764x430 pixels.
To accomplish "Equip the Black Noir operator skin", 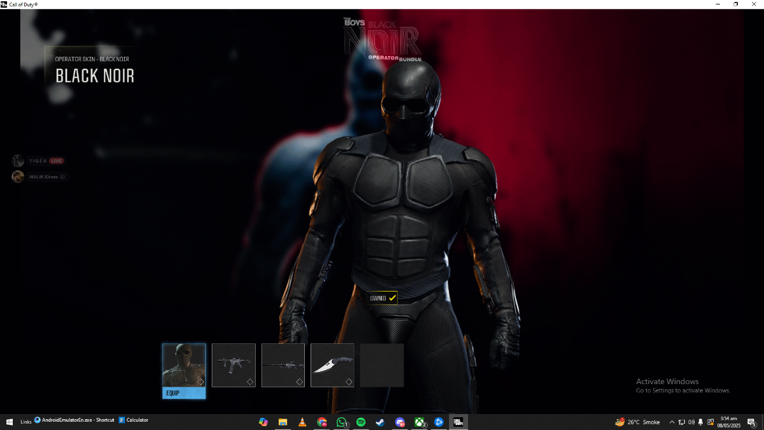I will (184, 393).
